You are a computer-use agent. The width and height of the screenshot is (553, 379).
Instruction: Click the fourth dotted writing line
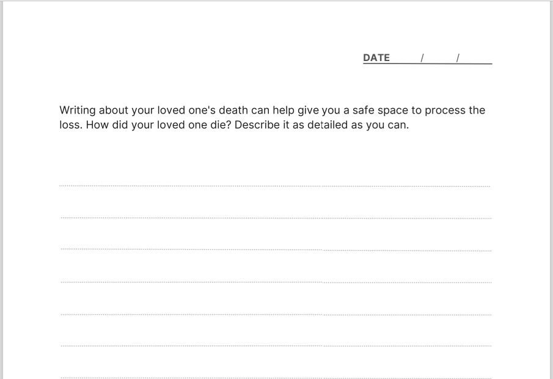point(275,282)
